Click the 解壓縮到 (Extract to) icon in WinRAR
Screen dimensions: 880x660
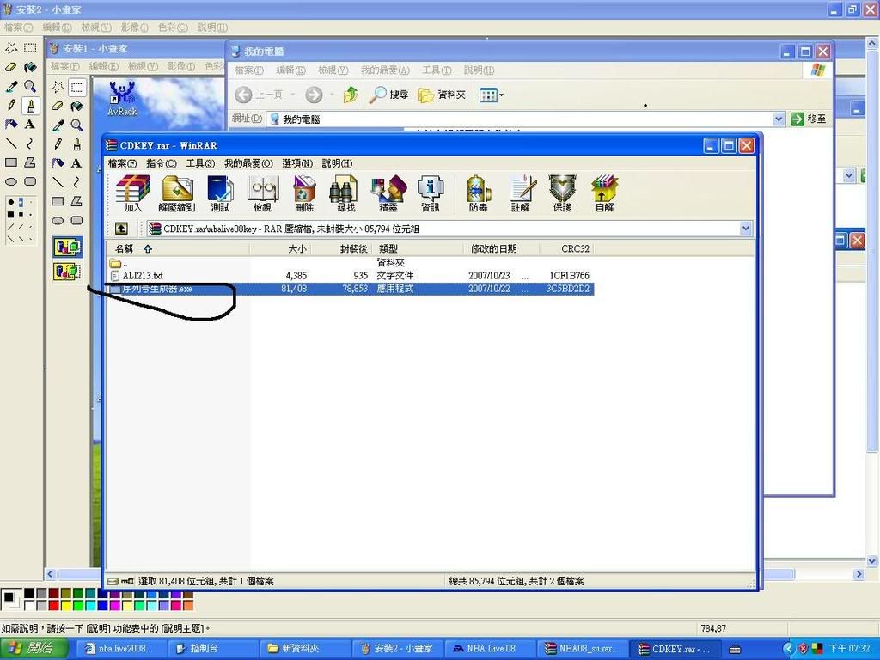point(177,193)
